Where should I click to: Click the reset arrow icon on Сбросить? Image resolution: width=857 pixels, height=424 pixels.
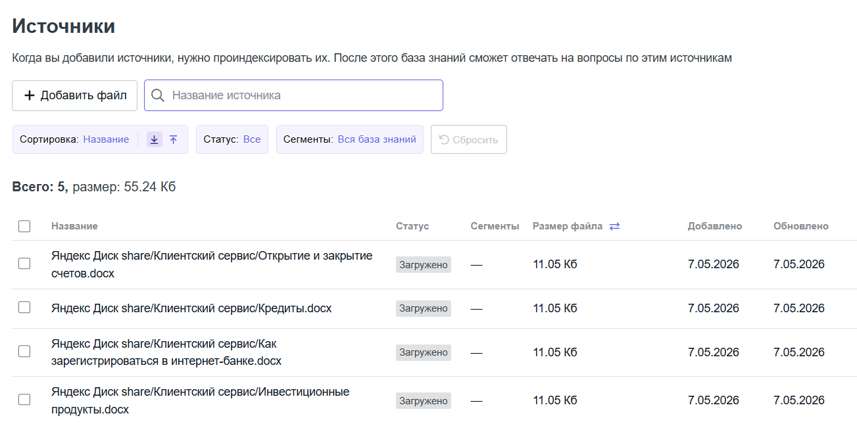[x=444, y=139]
